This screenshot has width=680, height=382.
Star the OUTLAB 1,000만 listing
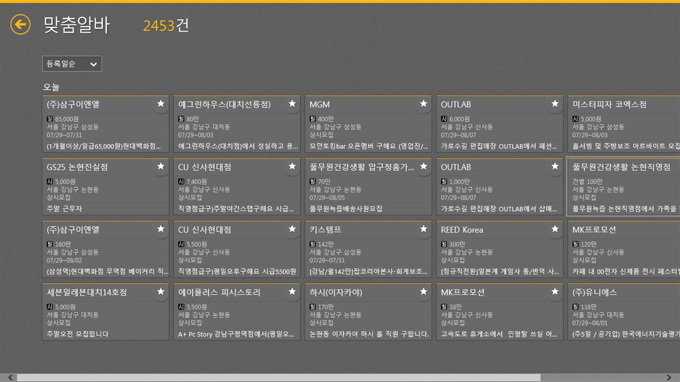[554, 166]
